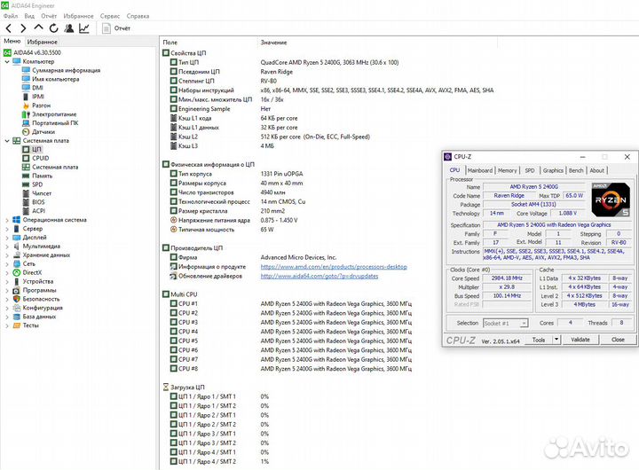Click the Forward navigation arrow in the toolbar
Viewport: 639px width, 470px height.
23,28
